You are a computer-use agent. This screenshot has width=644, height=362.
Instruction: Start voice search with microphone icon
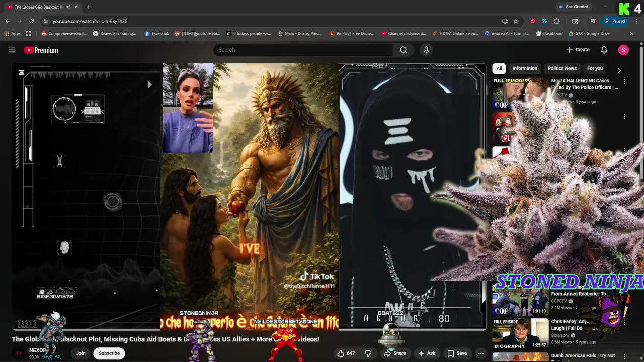point(426,50)
